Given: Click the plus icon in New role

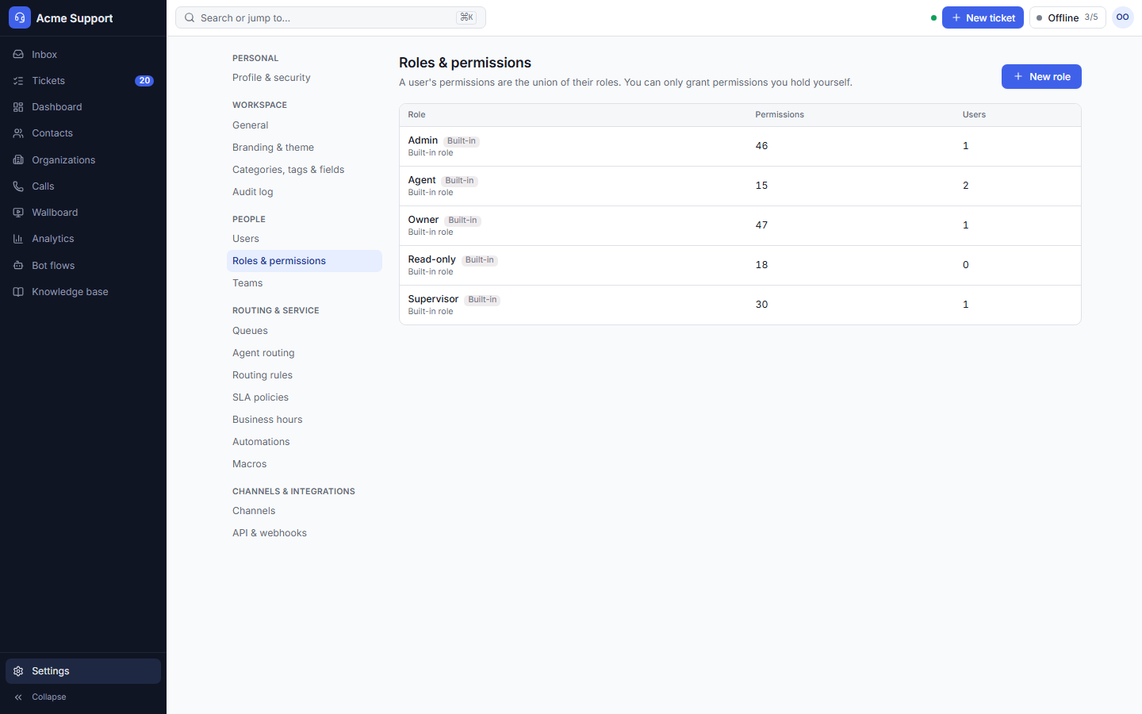Looking at the screenshot, I should point(1018,77).
